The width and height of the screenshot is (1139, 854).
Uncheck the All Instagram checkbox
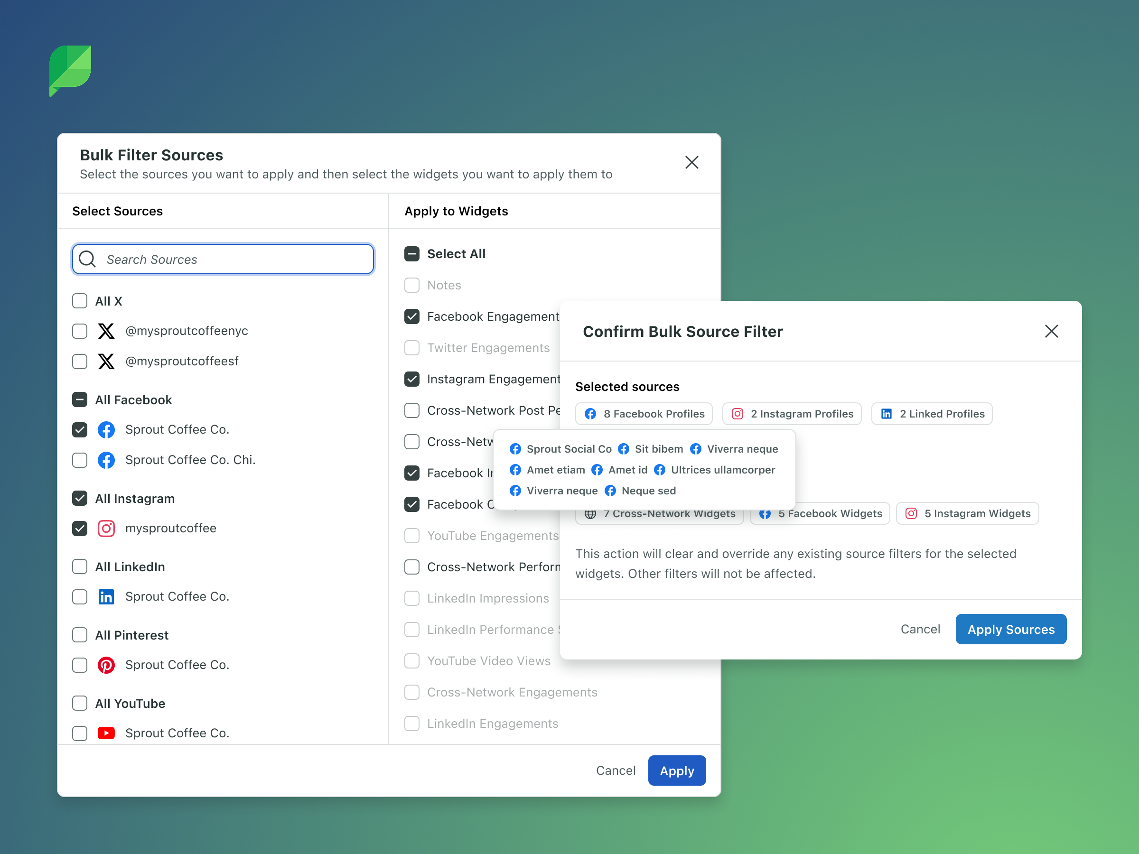(80, 498)
